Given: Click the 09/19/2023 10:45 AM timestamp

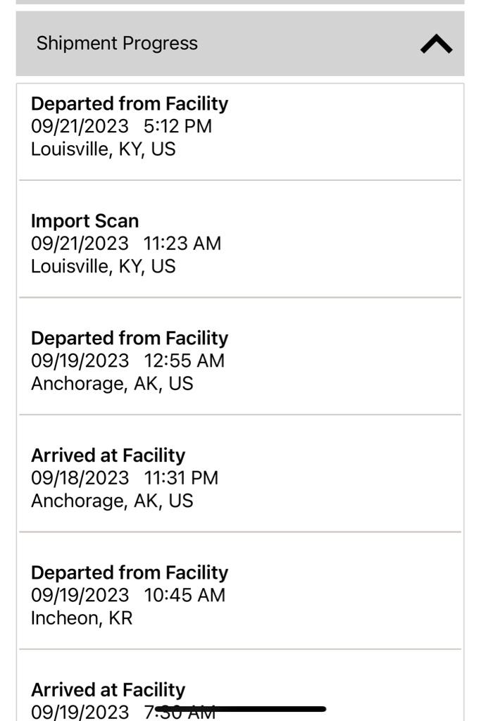Looking at the screenshot, I should 128,595.
